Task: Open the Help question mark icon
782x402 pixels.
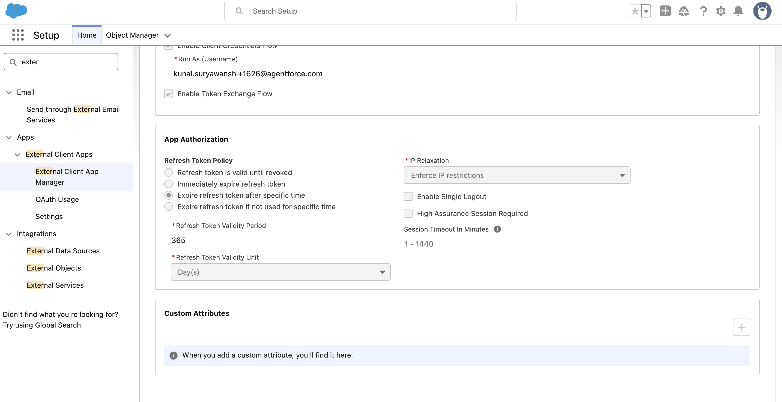Action: (703, 11)
